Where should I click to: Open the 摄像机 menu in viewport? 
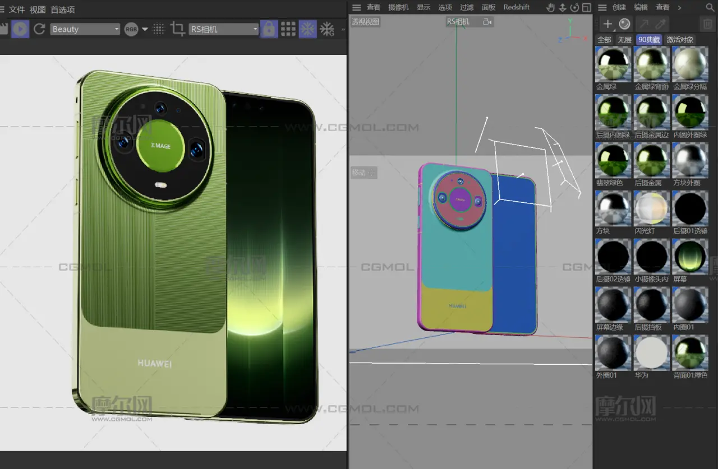398,7
